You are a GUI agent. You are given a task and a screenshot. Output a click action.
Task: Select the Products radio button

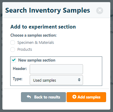click(13, 50)
